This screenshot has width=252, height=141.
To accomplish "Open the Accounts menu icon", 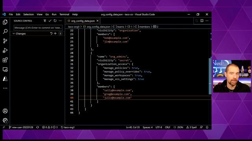I will click(5, 111).
